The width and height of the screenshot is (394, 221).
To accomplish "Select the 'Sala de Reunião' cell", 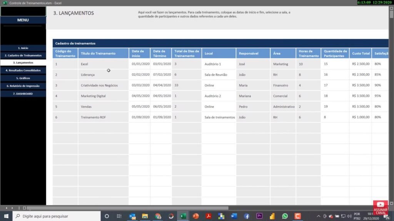I will (x=219, y=75).
